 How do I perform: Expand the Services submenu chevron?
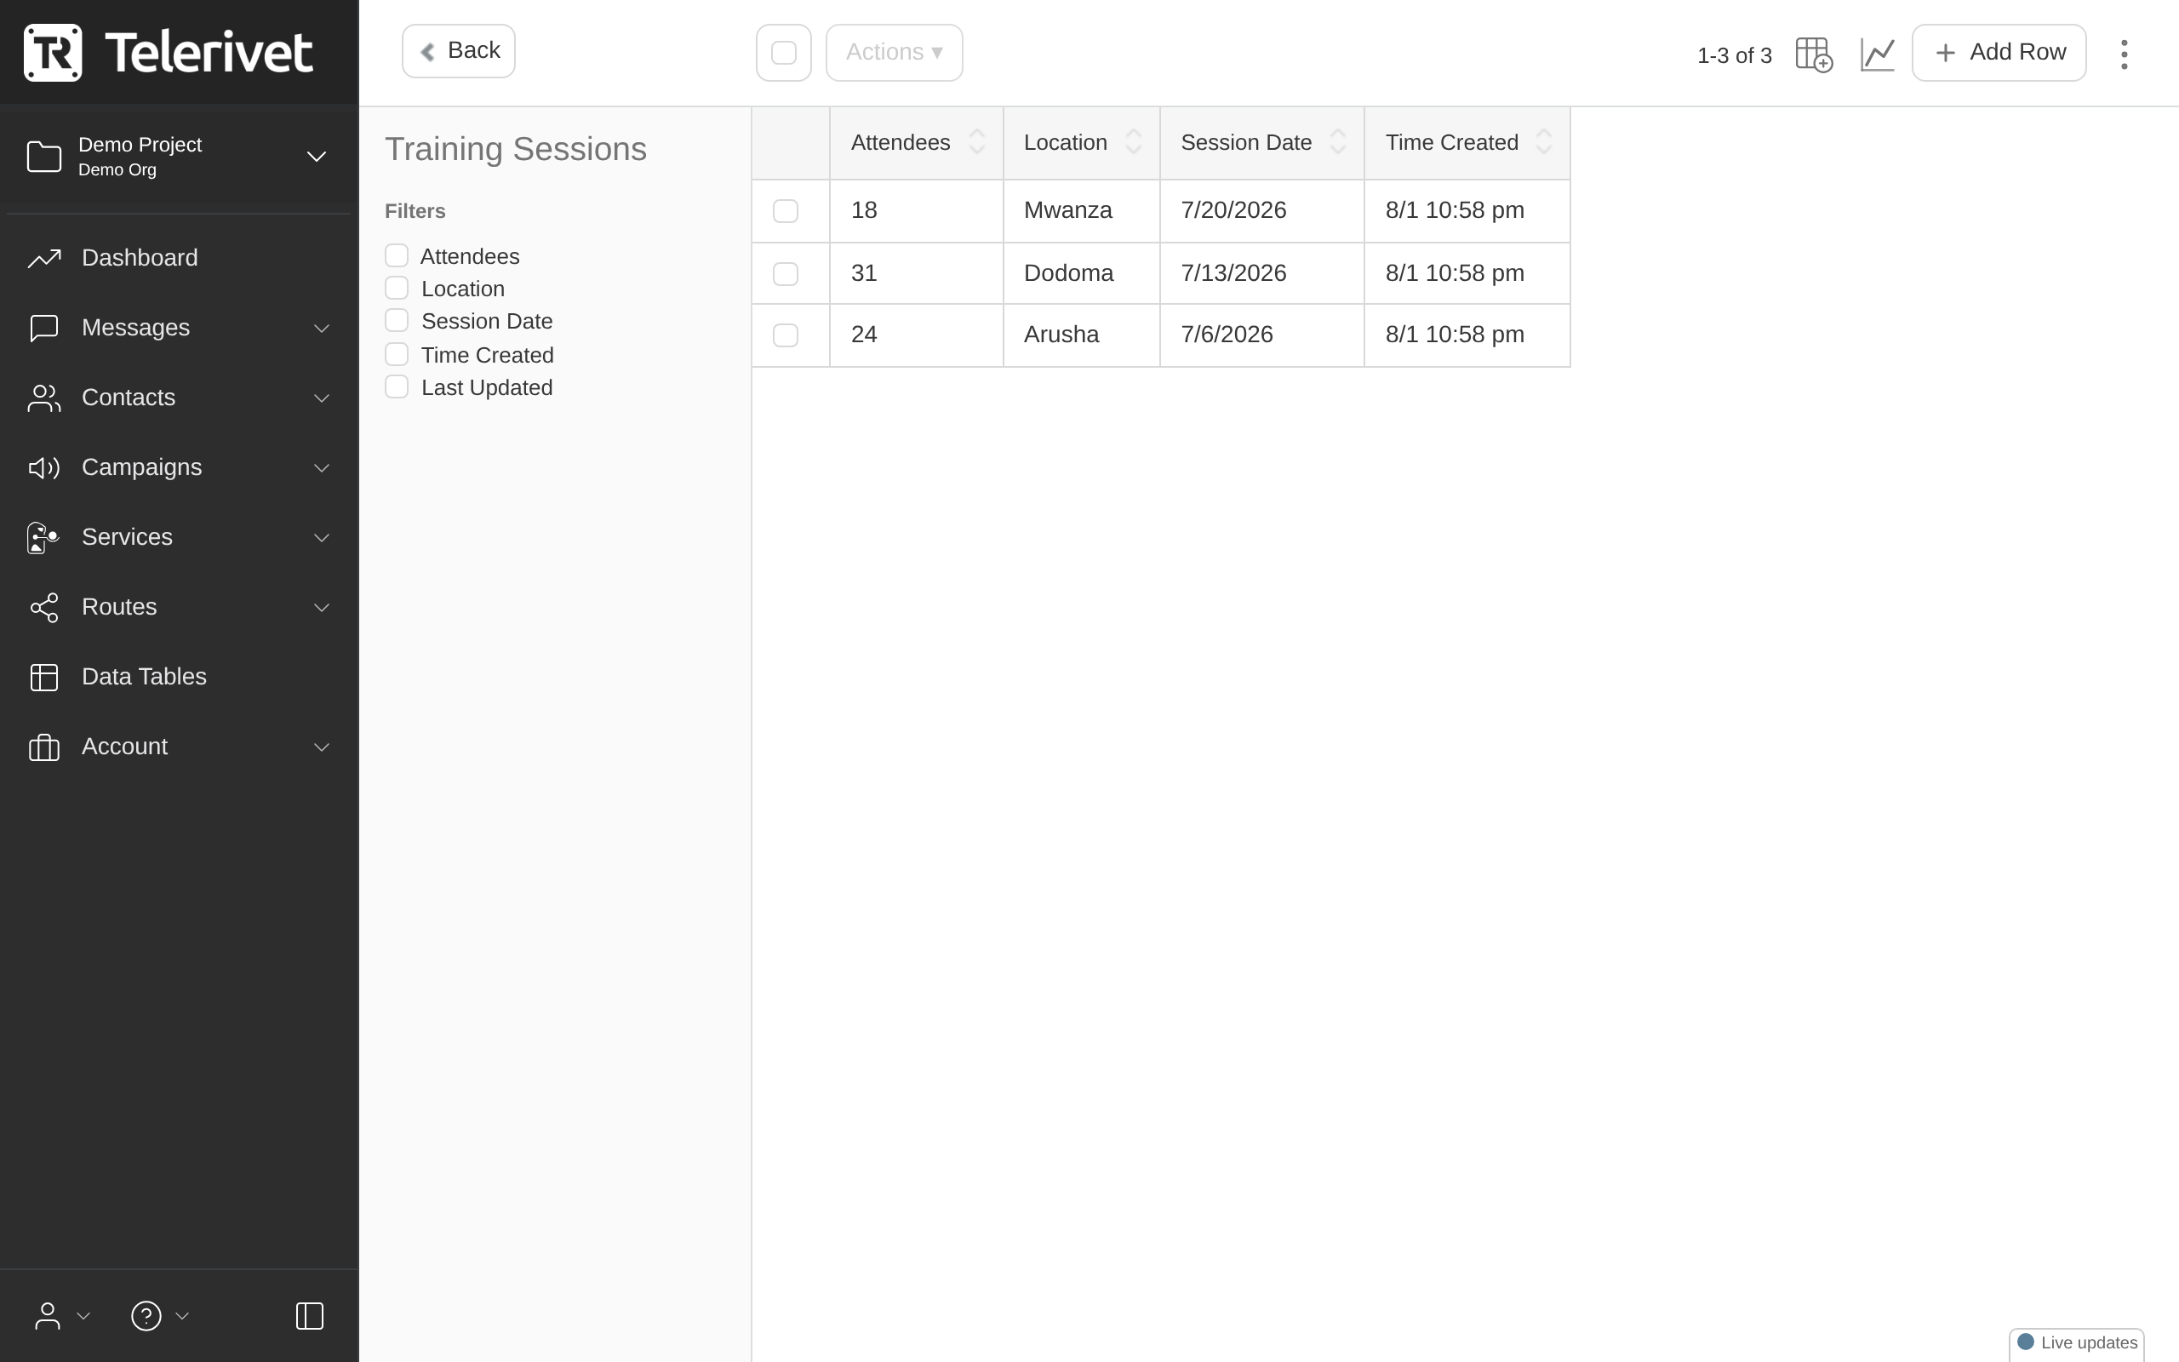click(x=322, y=538)
